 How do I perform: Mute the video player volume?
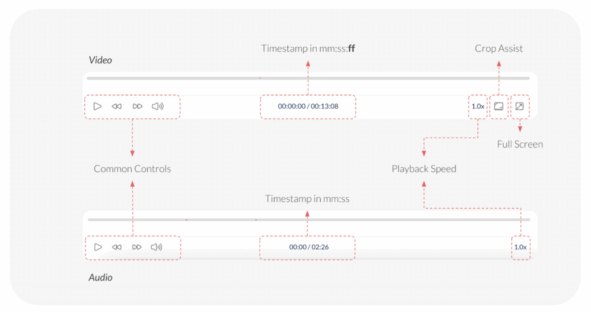coord(158,106)
